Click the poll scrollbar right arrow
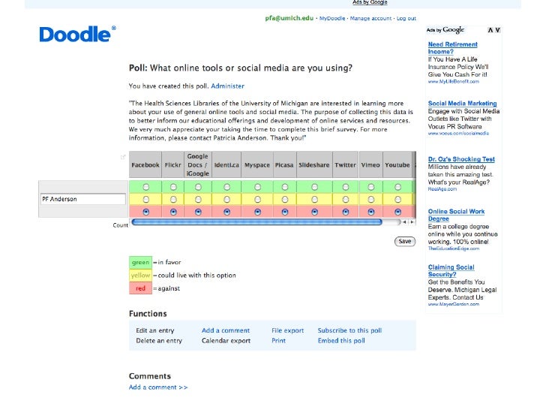This screenshot has width=546, height=410. tap(412, 222)
